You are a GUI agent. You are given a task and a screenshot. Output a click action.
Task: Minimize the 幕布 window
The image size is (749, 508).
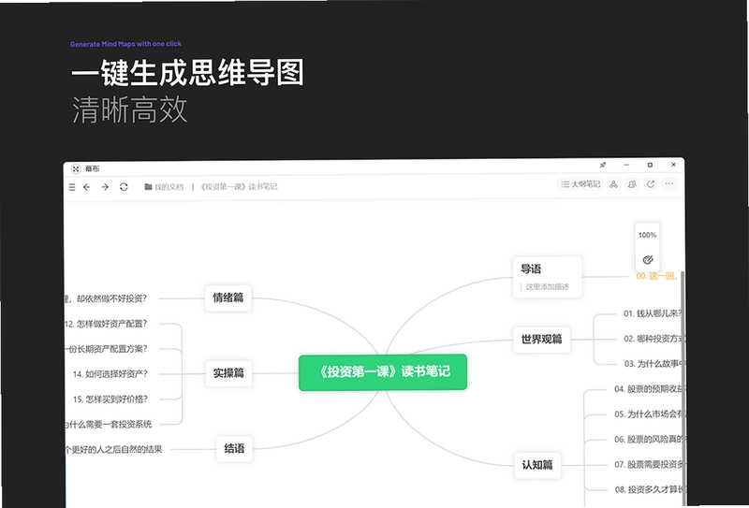pyautogui.click(x=626, y=165)
